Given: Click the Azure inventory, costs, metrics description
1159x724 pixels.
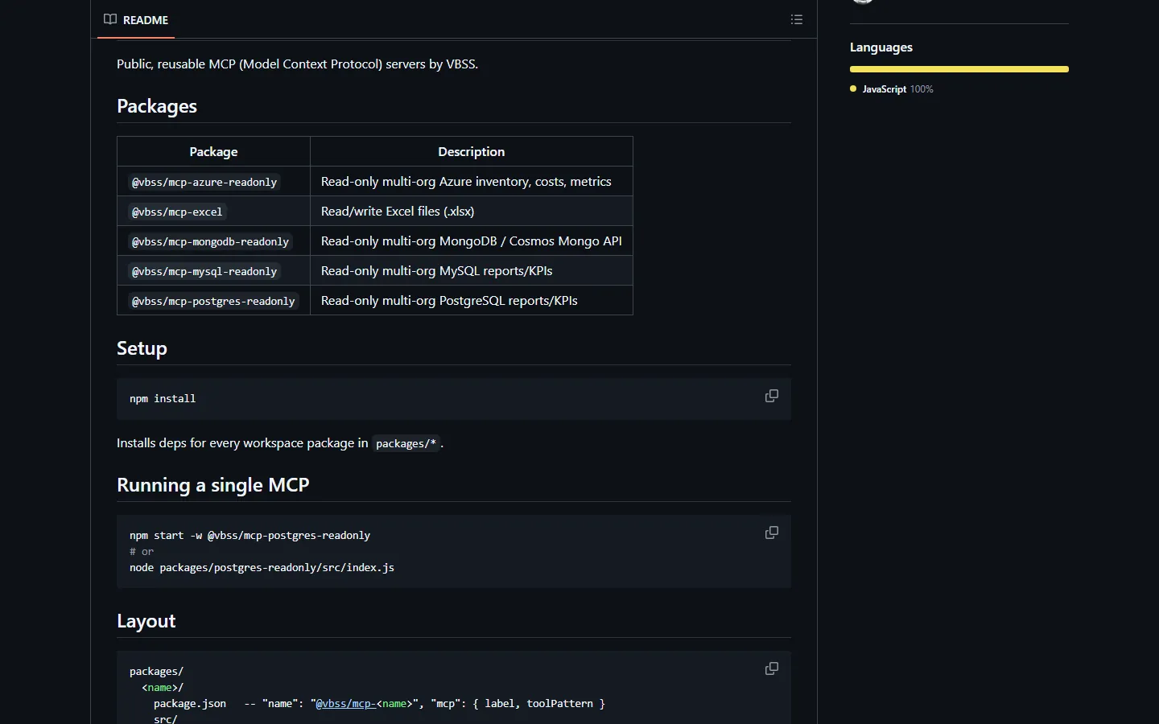Looking at the screenshot, I should pos(466,182).
